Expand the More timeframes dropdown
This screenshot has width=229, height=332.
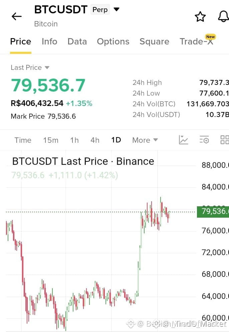145,140
